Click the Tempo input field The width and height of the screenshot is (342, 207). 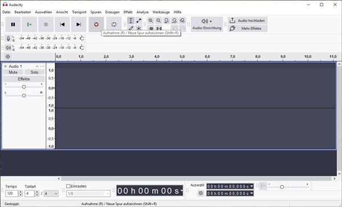click(x=11, y=193)
